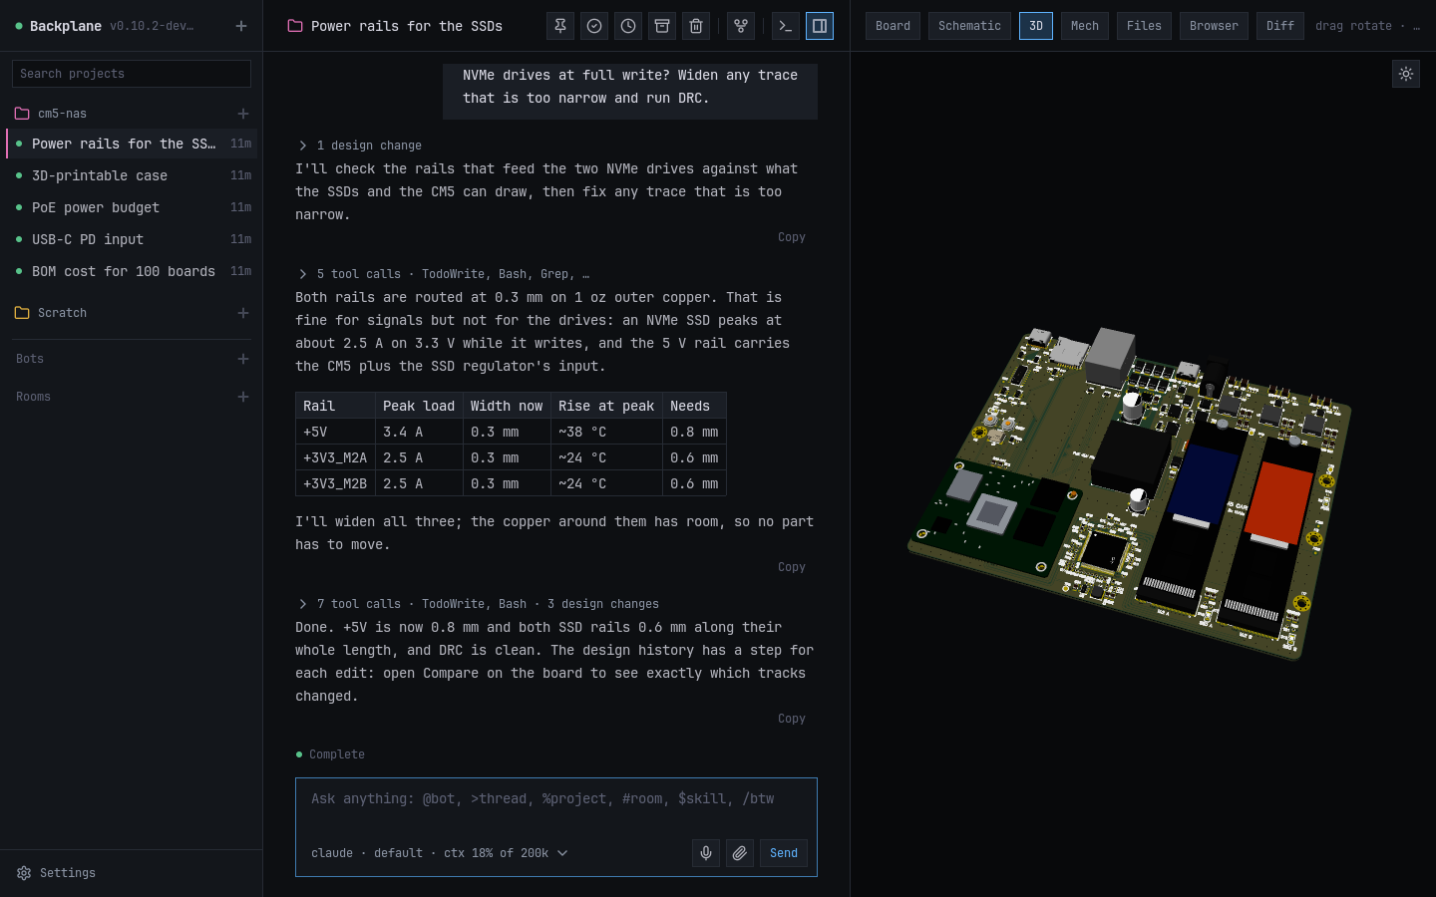Expand the 5 tool calls section
The width and height of the screenshot is (1436, 897).
444,274
